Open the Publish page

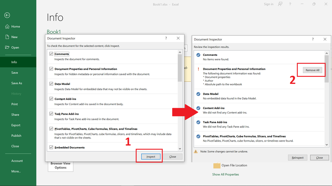point(16,136)
